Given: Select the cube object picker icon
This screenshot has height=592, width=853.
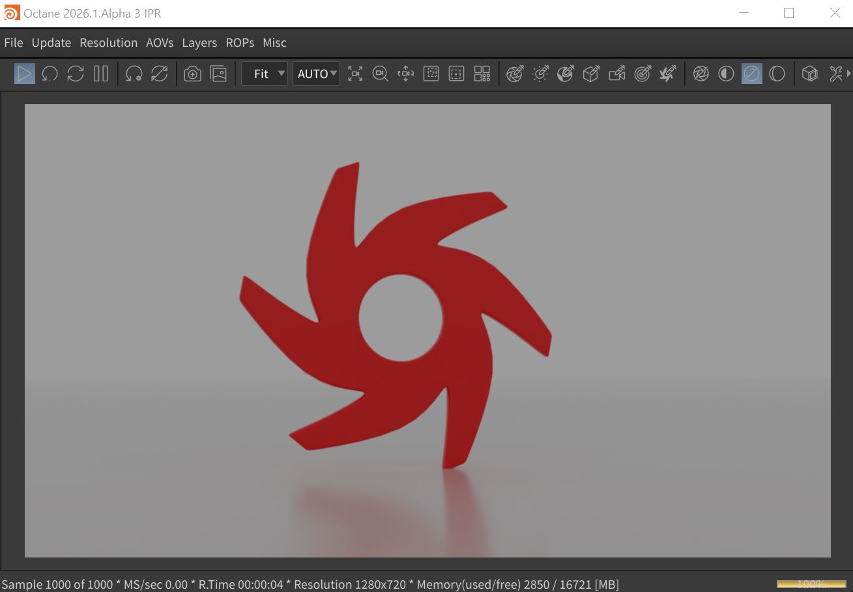Looking at the screenshot, I should 591,74.
